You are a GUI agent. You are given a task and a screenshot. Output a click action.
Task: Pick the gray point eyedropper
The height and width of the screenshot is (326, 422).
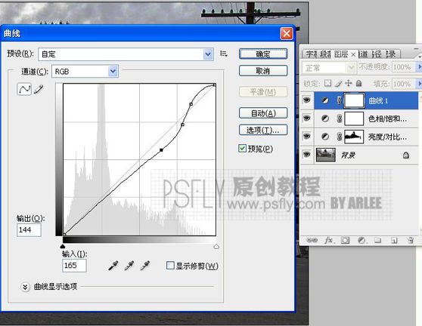129,266
